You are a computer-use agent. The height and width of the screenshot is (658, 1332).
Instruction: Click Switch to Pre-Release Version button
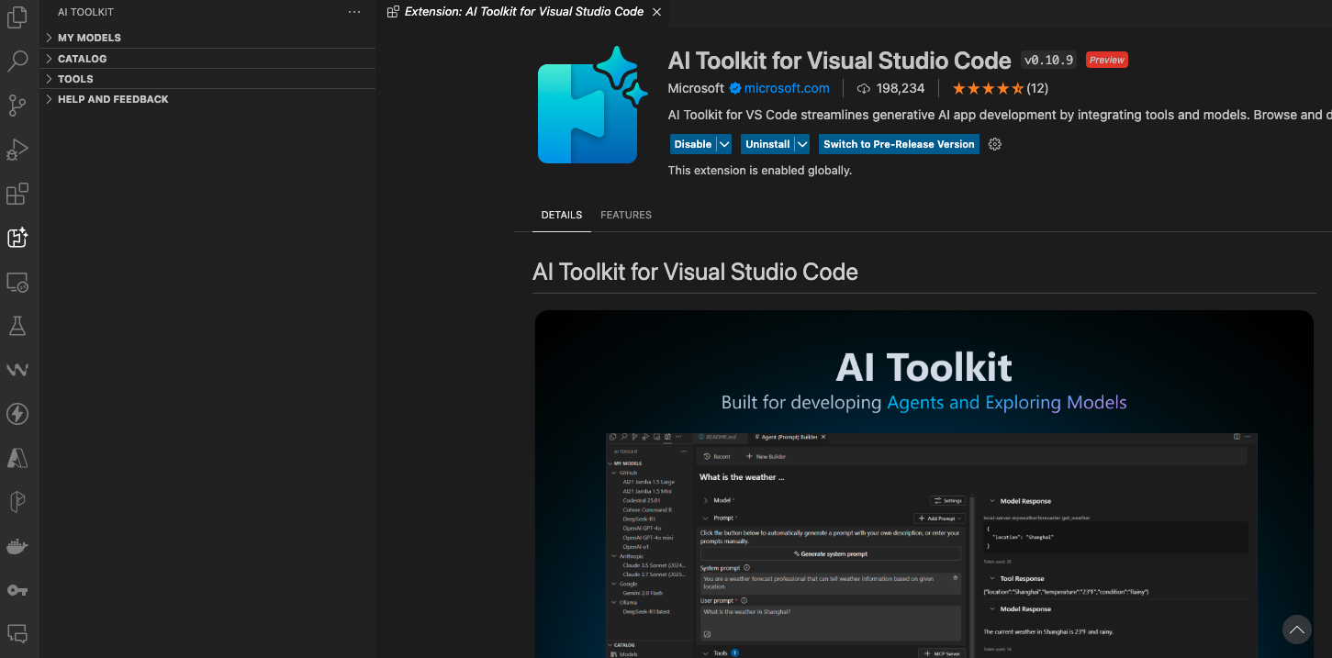899,144
